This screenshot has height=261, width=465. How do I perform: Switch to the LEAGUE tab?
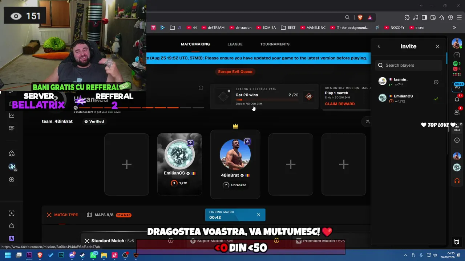point(235,44)
